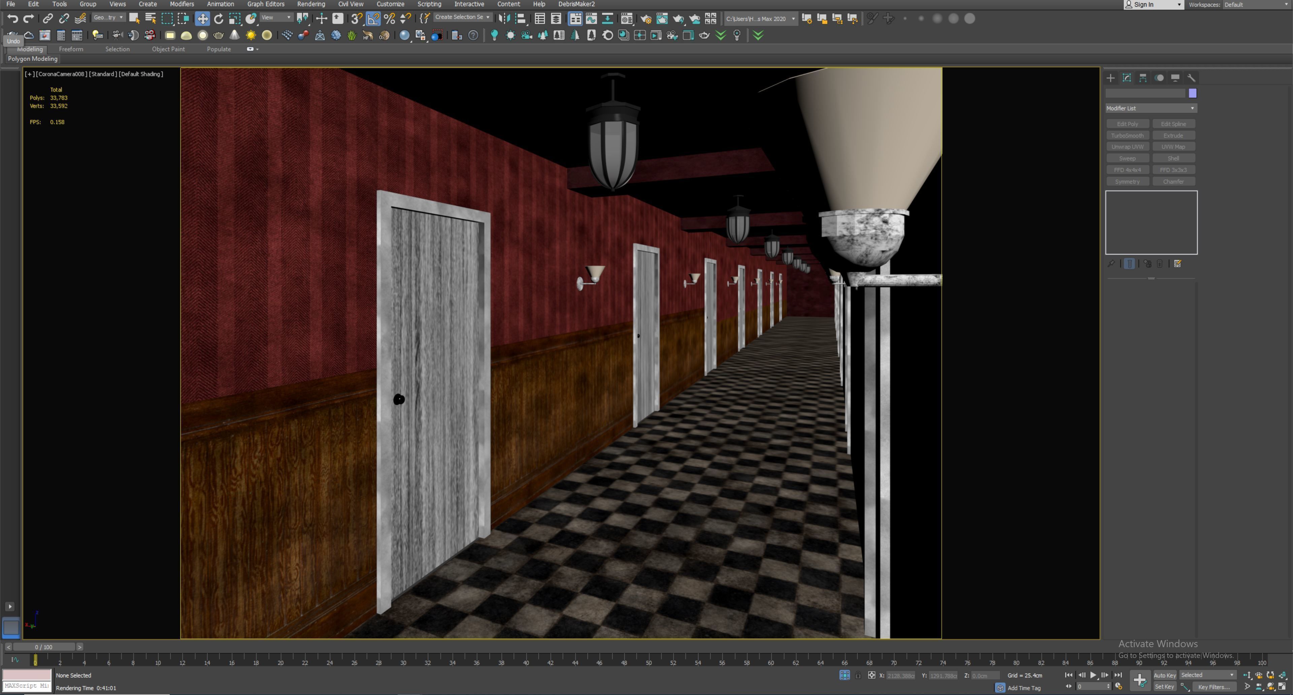Click the Redo arrow icon

coord(29,19)
